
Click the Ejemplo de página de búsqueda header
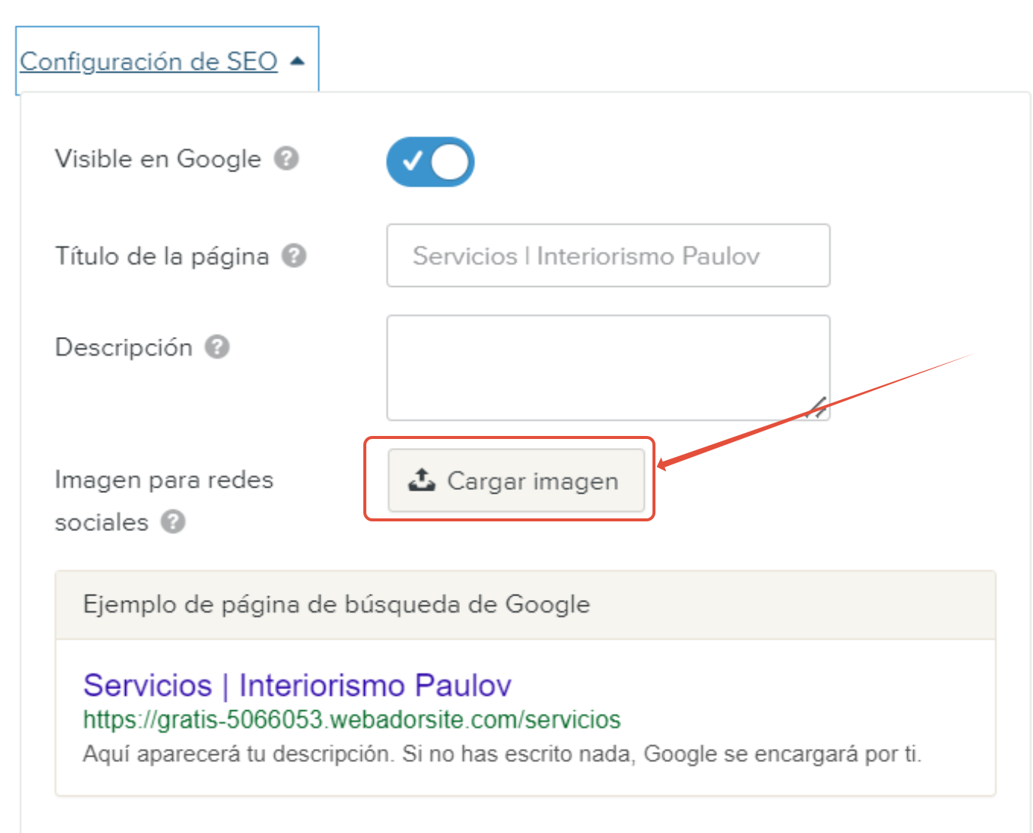(x=525, y=605)
